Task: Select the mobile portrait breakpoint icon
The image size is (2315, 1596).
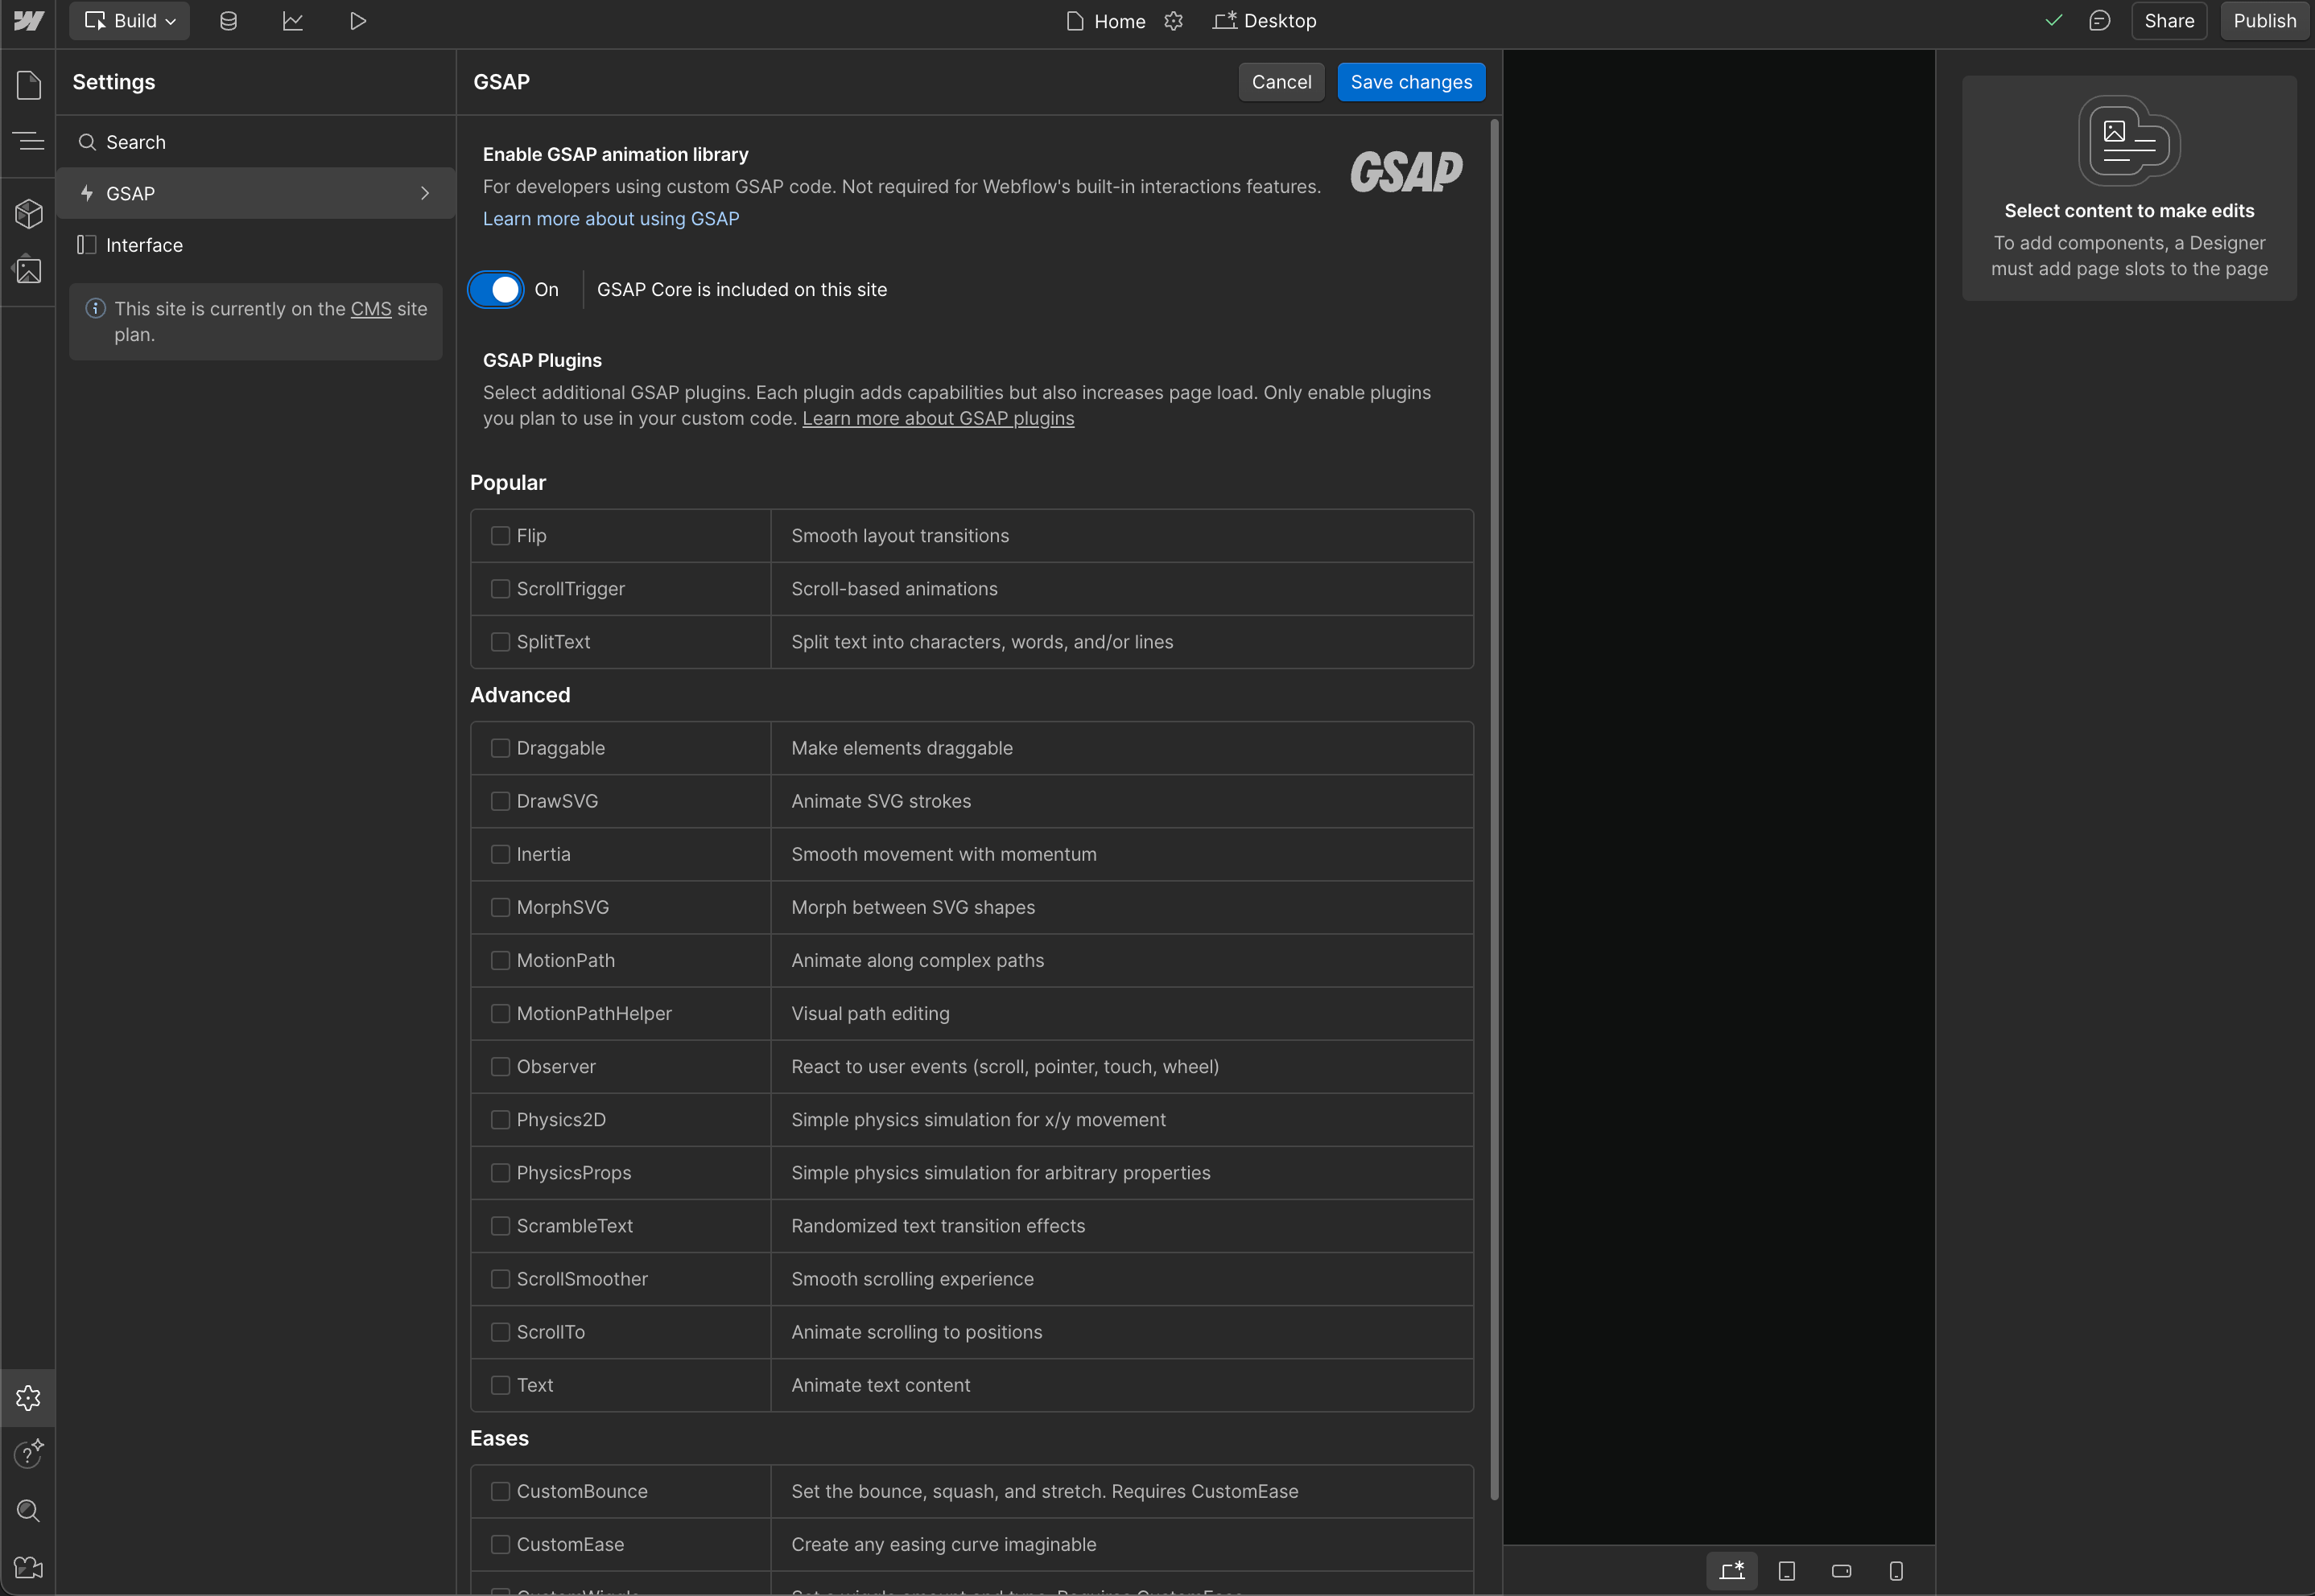Action: pyautogui.click(x=1896, y=1571)
